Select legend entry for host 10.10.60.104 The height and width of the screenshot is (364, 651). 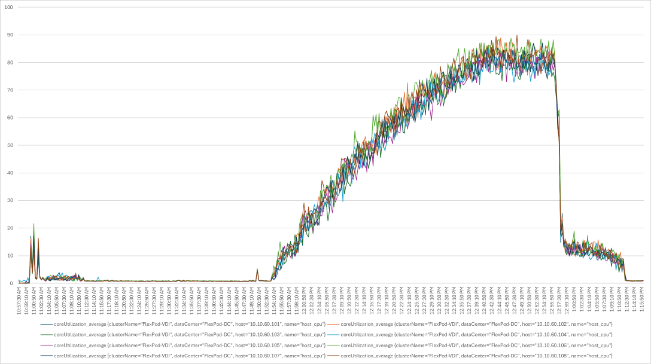pos(470,335)
